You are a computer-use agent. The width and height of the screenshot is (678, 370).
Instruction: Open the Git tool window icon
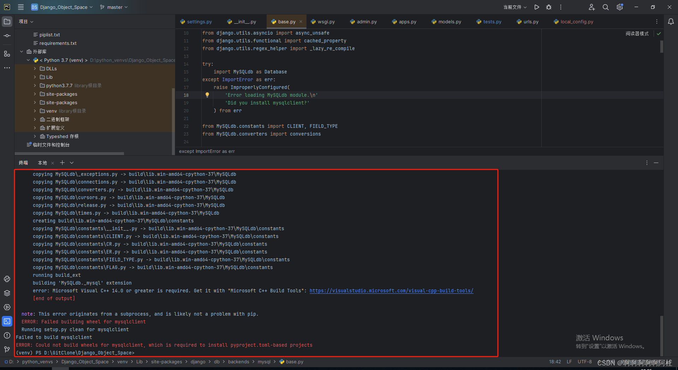click(x=7, y=350)
